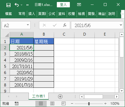Open the 頁面 layout ribbon tab
125x107 pixels.
pyautogui.click(x=42, y=14)
